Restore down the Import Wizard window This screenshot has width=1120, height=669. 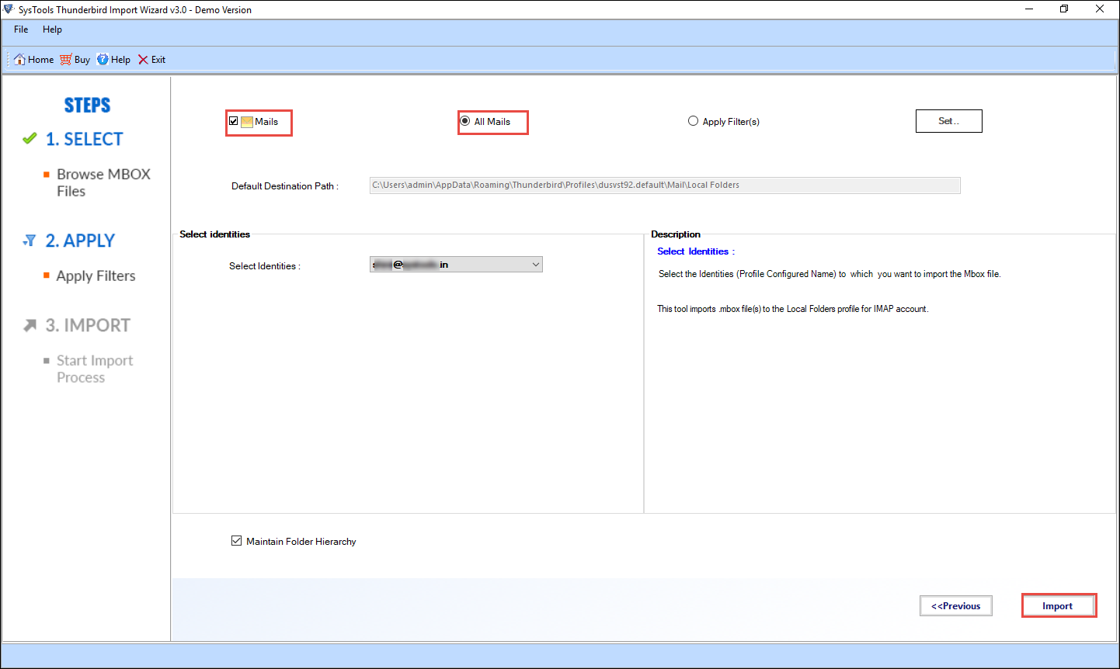(1064, 9)
